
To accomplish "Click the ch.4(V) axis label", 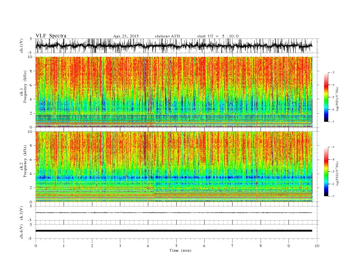I will tap(22, 231).
